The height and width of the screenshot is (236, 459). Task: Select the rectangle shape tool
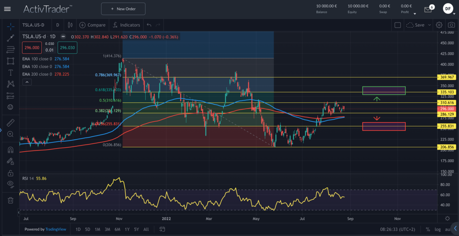point(11,61)
